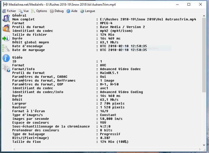
Task: Click the 'Général' section heading
Action: click(19, 16)
